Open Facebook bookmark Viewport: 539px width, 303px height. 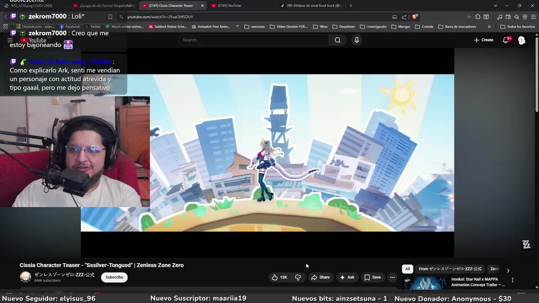(x=69, y=27)
